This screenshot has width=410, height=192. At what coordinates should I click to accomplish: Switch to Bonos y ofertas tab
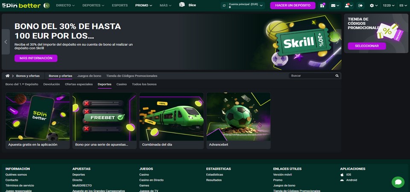tap(60, 76)
